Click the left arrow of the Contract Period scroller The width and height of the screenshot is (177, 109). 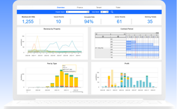tap(96, 34)
